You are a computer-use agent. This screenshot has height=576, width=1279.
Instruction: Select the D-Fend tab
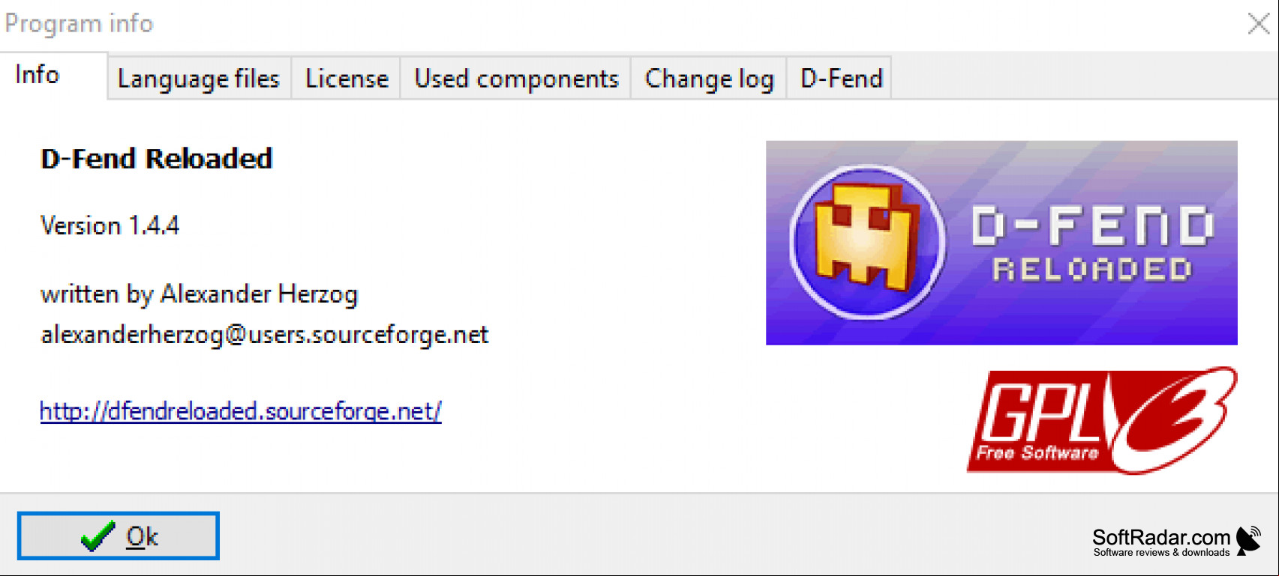pos(840,79)
